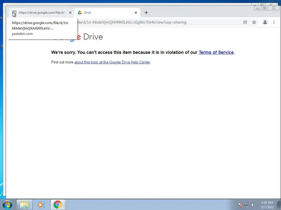Open the Action Center flag icon
The width and height of the screenshot is (281, 210).
240,205
